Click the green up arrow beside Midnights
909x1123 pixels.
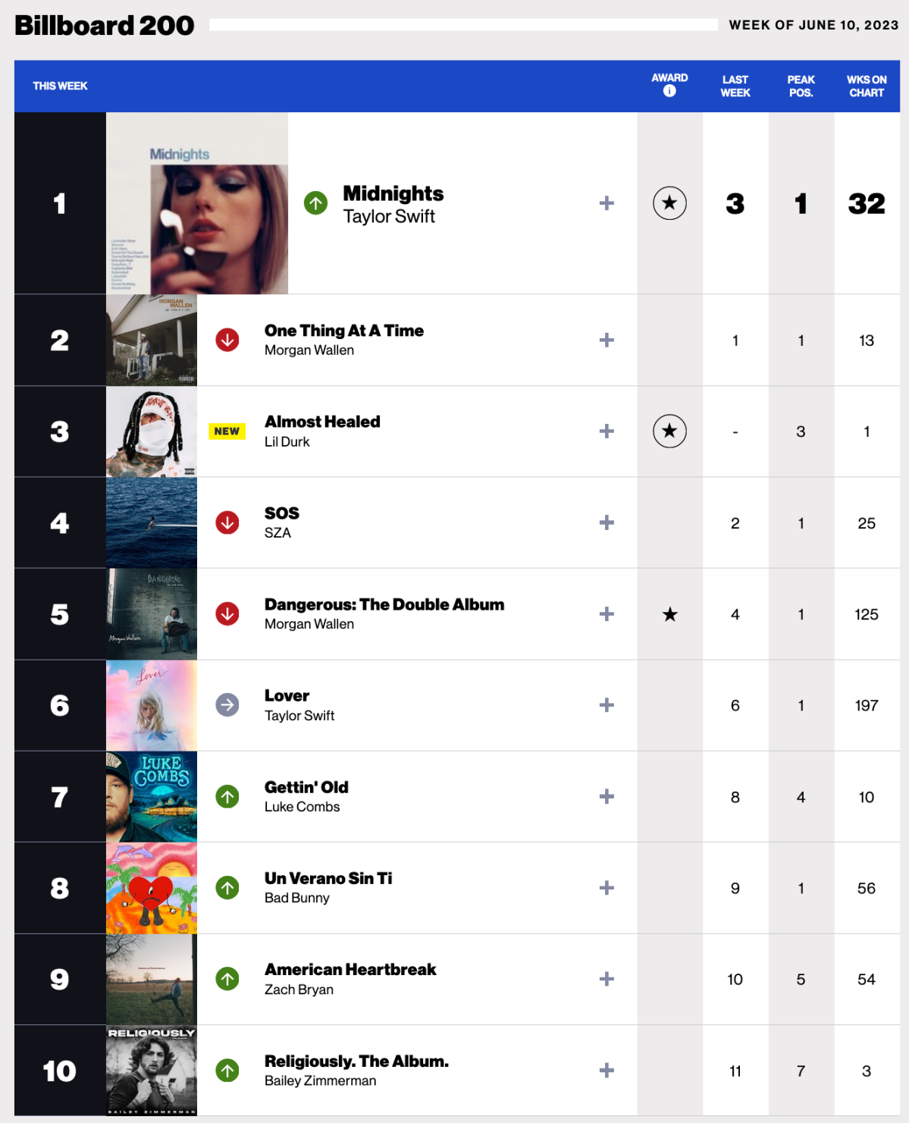coord(315,203)
